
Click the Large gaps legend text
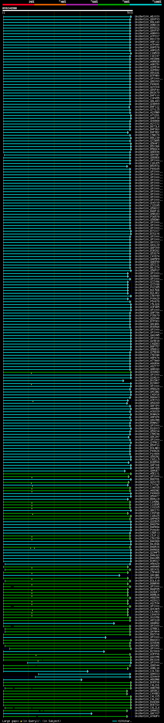coord(31,721)
